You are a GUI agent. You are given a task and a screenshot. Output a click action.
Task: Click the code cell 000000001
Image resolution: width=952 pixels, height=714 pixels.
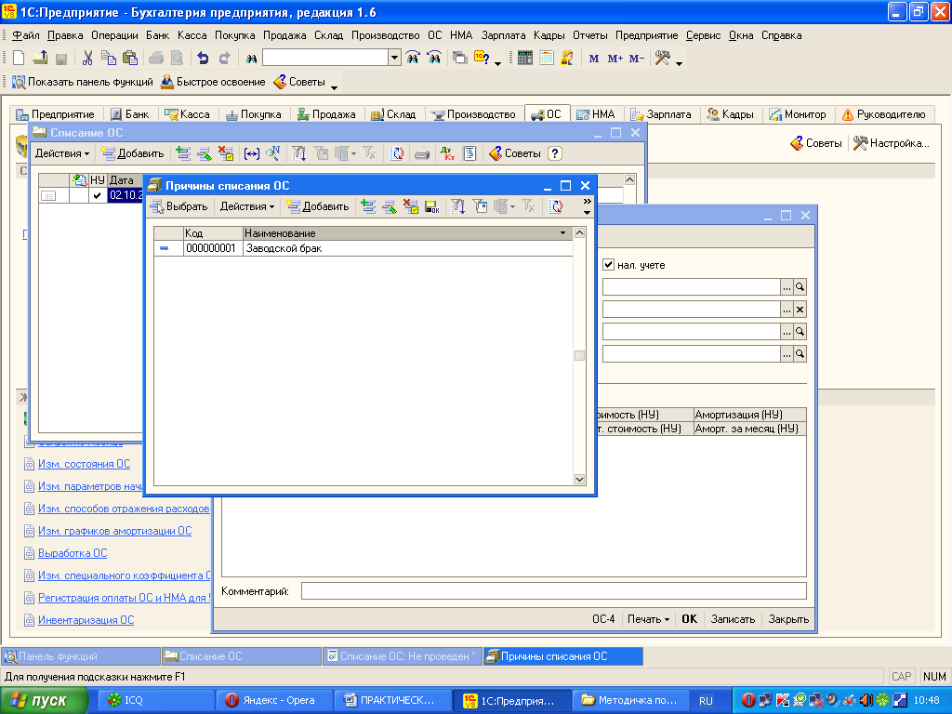coord(213,248)
